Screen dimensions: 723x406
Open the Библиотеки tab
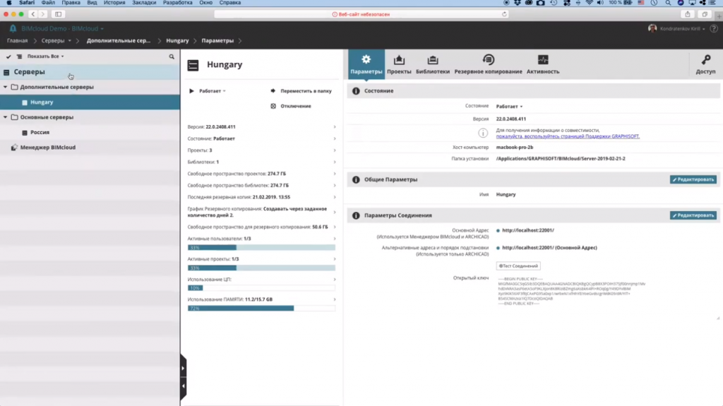click(x=433, y=64)
